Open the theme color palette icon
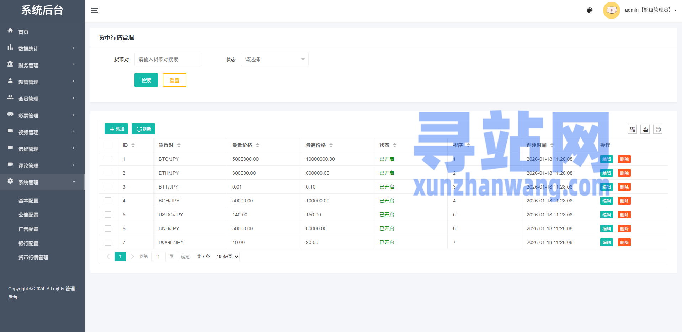Viewport: 682px width, 332px height. [590, 10]
